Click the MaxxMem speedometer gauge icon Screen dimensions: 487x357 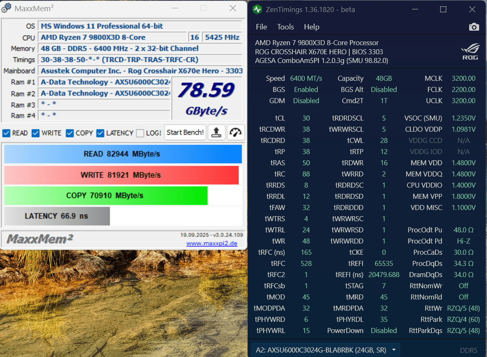pos(236,133)
